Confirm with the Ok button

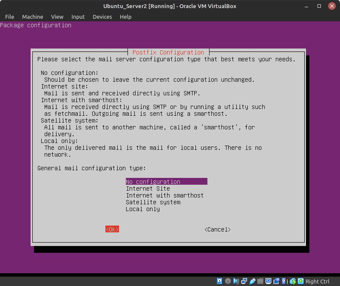pos(112,229)
